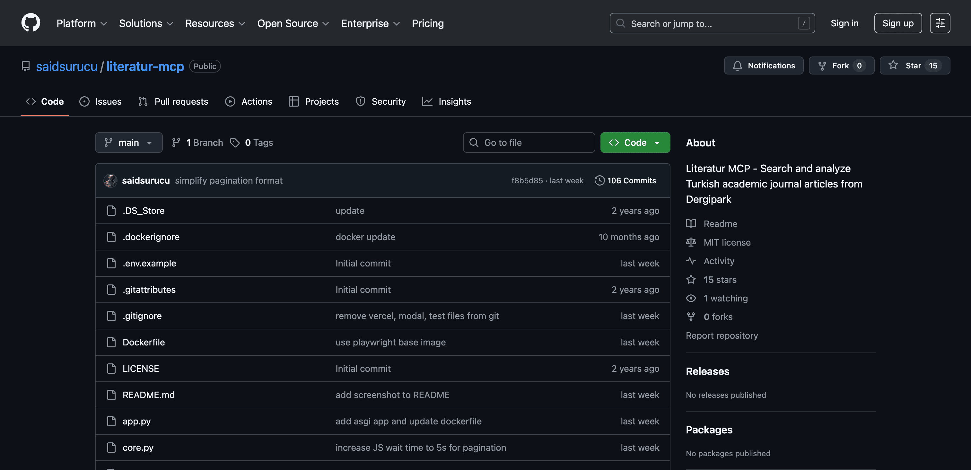Click the GitHub logo home icon
Image resolution: width=971 pixels, height=470 pixels.
tap(31, 23)
